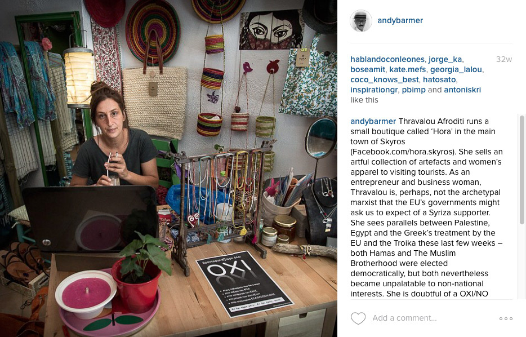This screenshot has width=526, height=337.
Task: Like the post with the heart icon
Action: pos(358,318)
